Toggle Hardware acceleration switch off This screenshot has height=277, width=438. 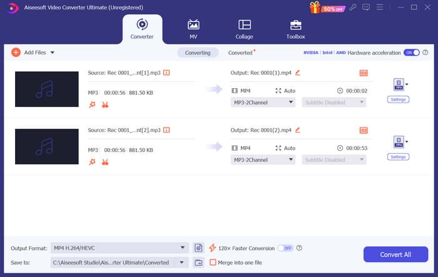tap(412, 53)
